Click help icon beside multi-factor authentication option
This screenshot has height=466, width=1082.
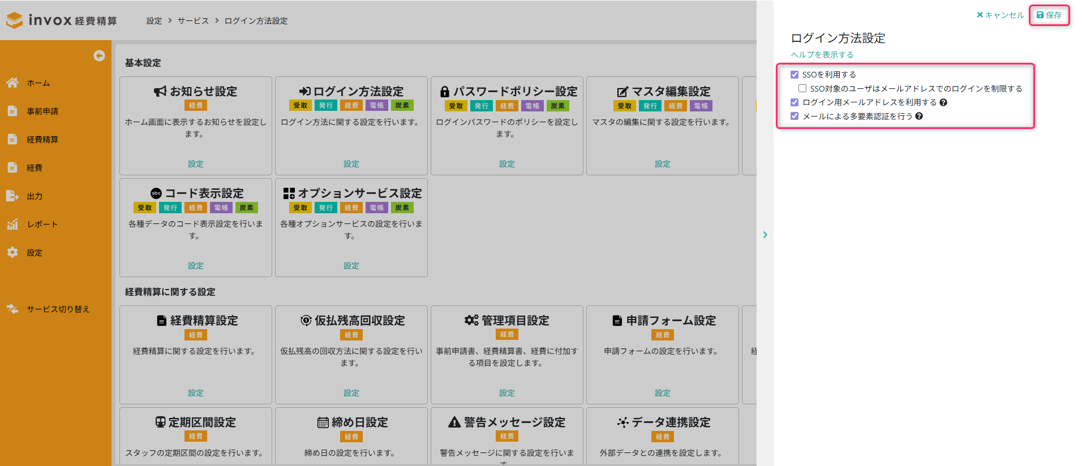[x=919, y=116]
